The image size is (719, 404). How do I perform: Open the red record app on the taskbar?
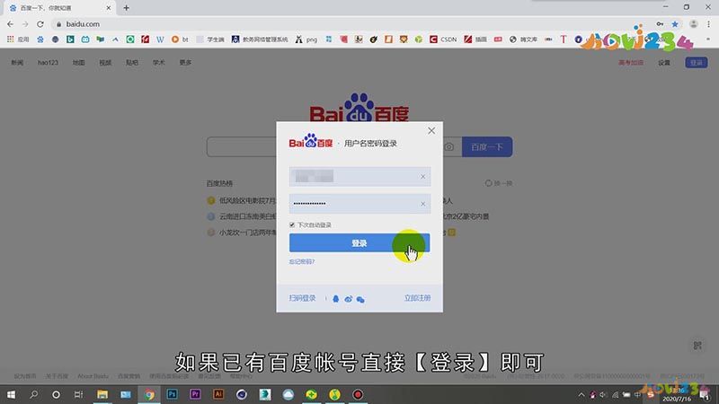pyautogui.click(x=358, y=394)
